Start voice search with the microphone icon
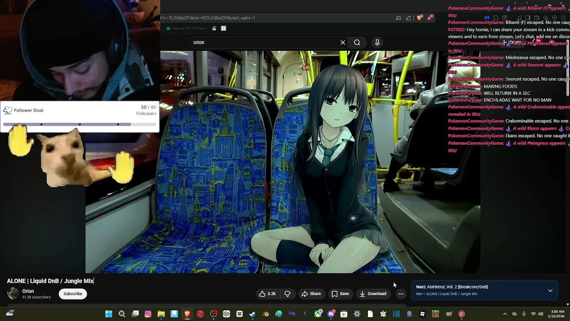This screenshot has width=570, height=321. pyautogui.click(x=377, y=42)
